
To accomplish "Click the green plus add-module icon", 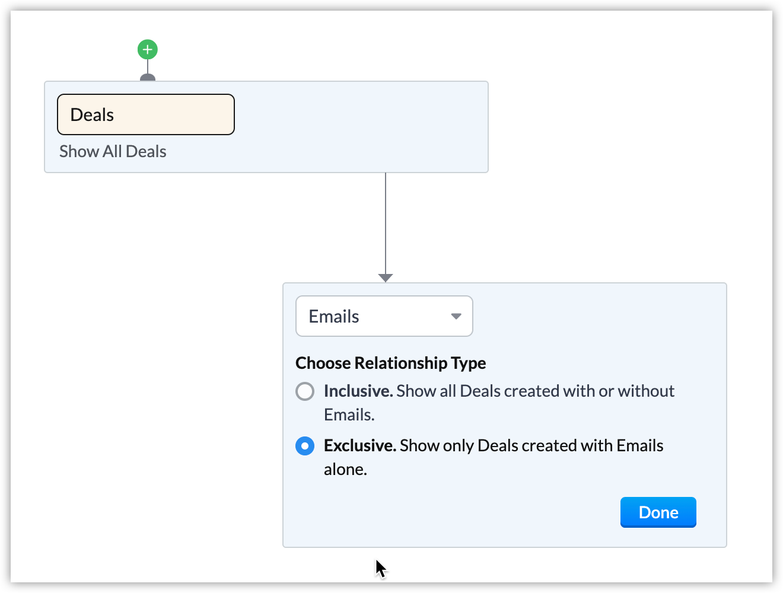I will 148,49.
